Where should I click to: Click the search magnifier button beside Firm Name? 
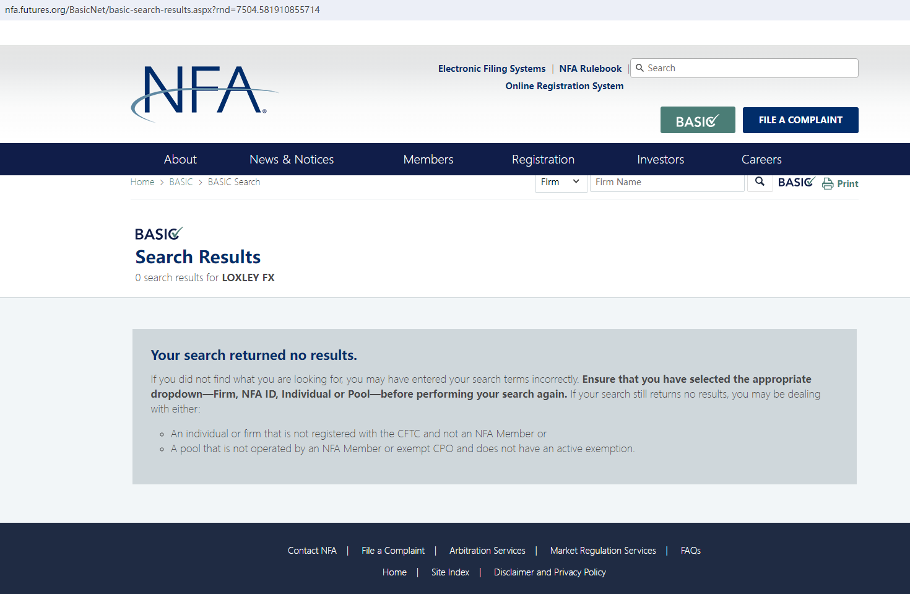point(760,182)
